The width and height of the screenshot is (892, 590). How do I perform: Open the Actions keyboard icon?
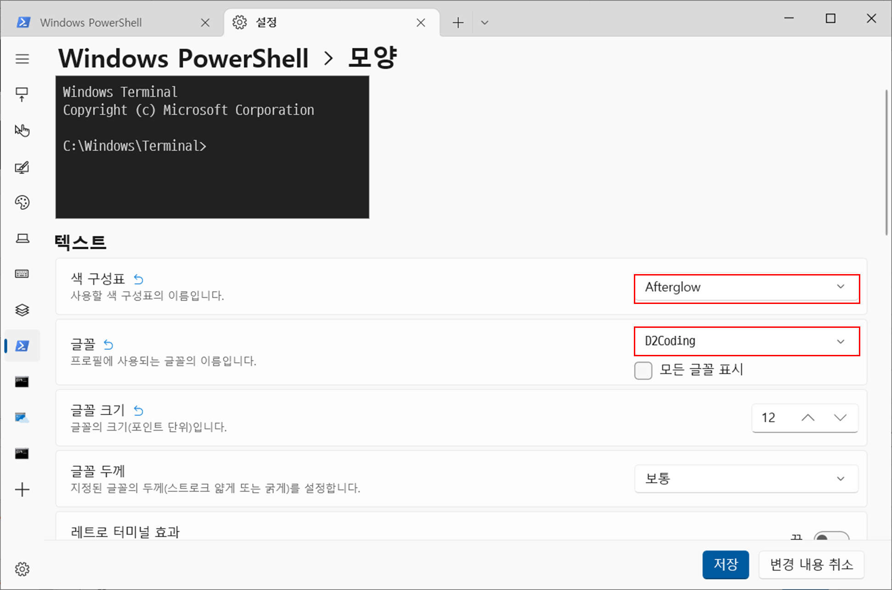point(22,274)
